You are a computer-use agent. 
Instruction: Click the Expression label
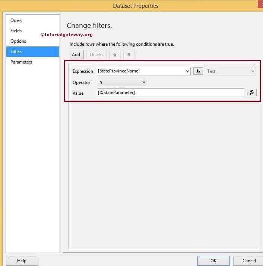pos(83,71)
